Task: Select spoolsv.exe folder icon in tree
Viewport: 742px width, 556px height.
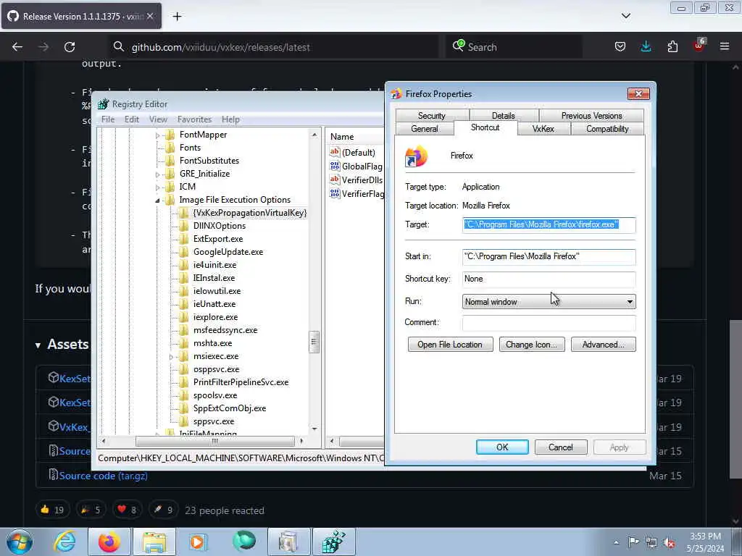Action: pyautogui.click(x=183, y=395)
